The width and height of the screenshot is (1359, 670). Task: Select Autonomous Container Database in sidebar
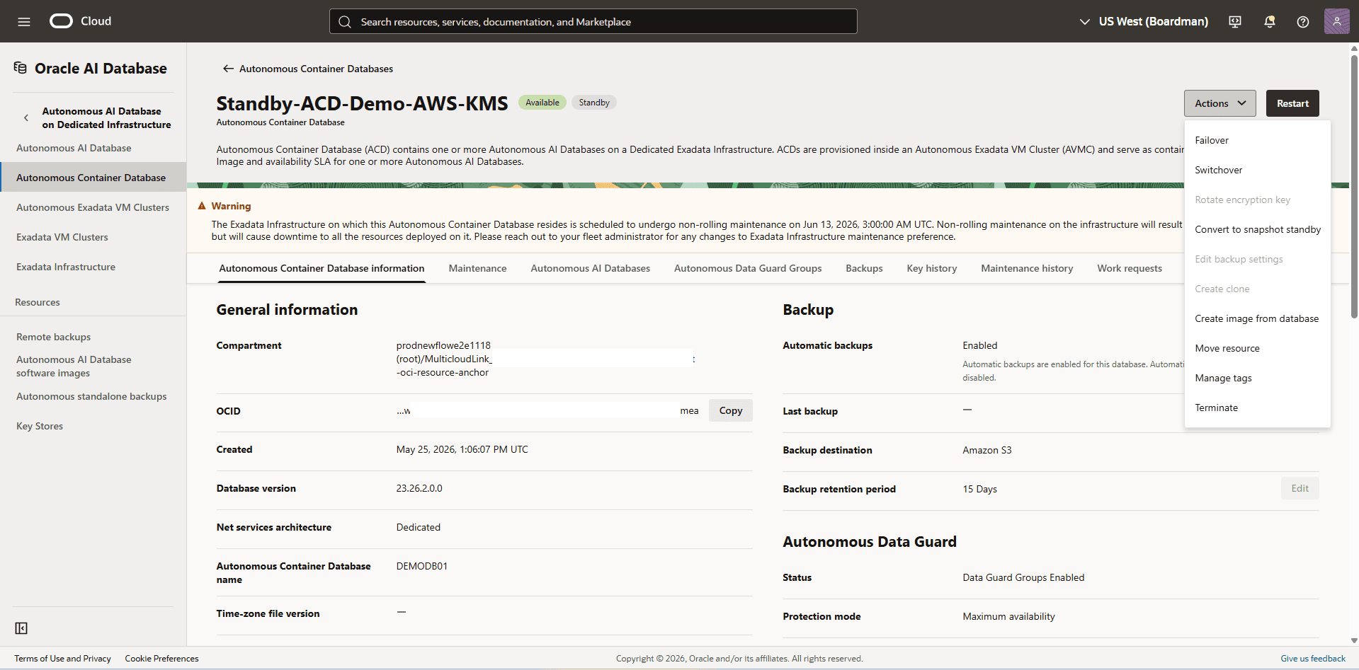click(93, 178)
